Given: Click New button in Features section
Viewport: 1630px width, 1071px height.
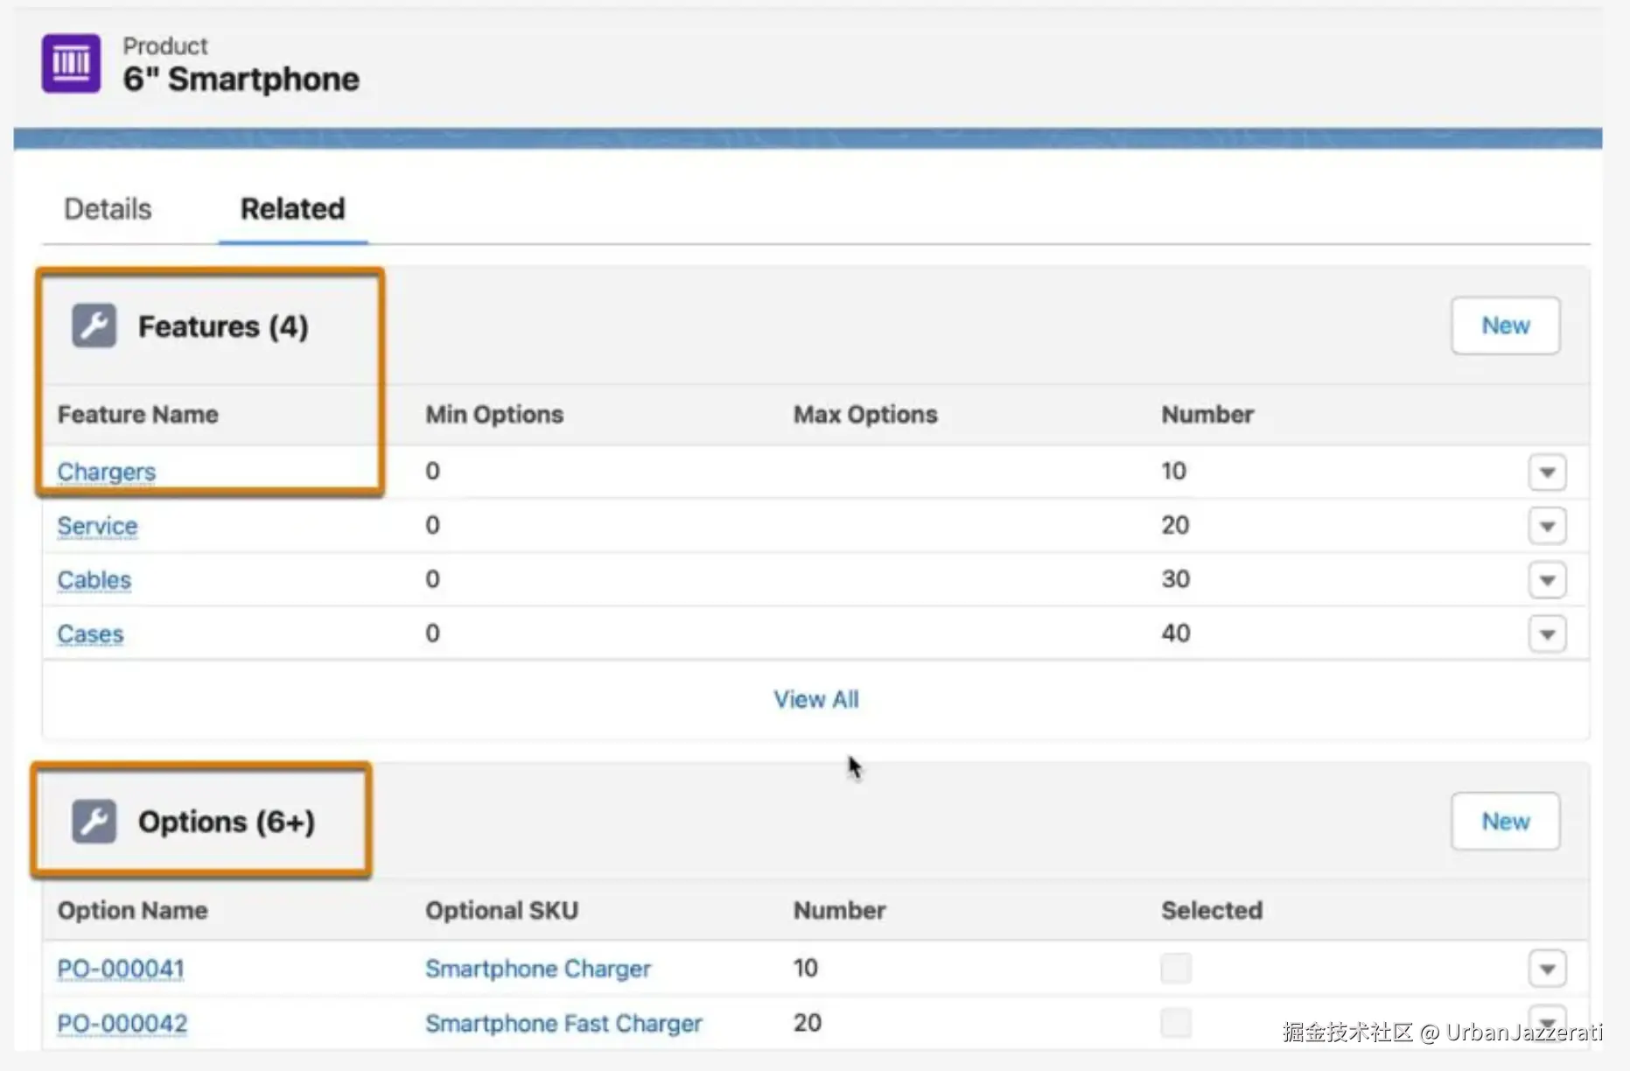Looking at the screenshot, I should (x=1505, y=325).
